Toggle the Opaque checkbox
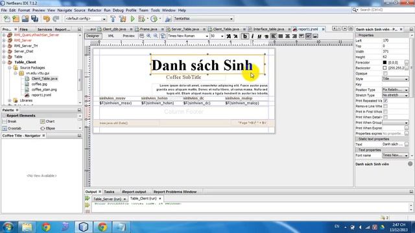This screenshot has width=415, height=233. click(385, 73)
